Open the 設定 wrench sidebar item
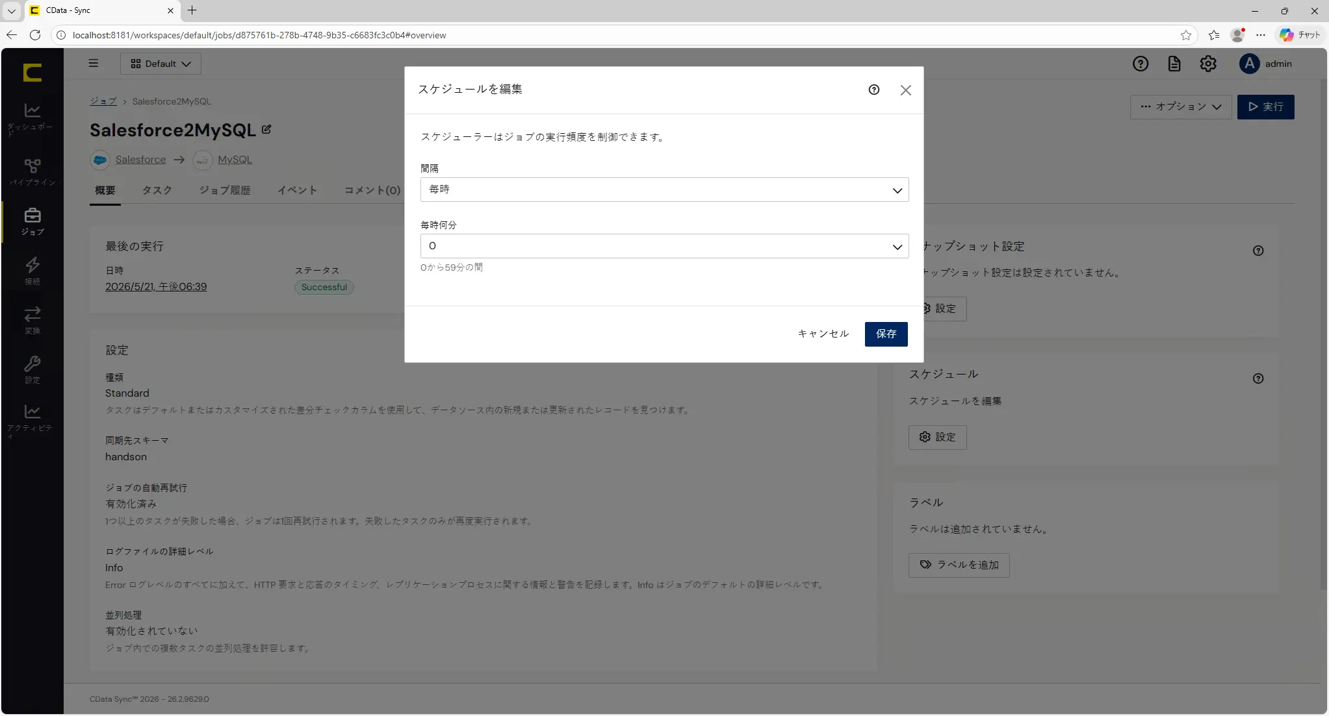1329x716 pixels. [32, 370]
